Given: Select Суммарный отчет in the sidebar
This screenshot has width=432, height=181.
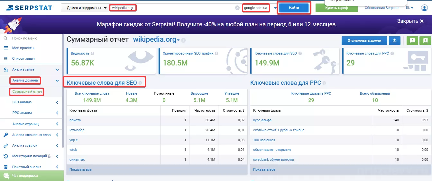Looking at the screenshot, I should pyautogui.click(x=27, y=92).
